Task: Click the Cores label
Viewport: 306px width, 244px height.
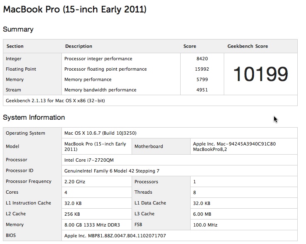Action: [12, 192]
